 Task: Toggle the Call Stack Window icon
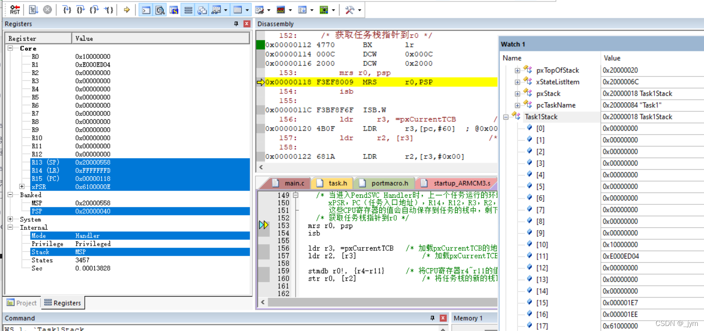coord(202,10)
